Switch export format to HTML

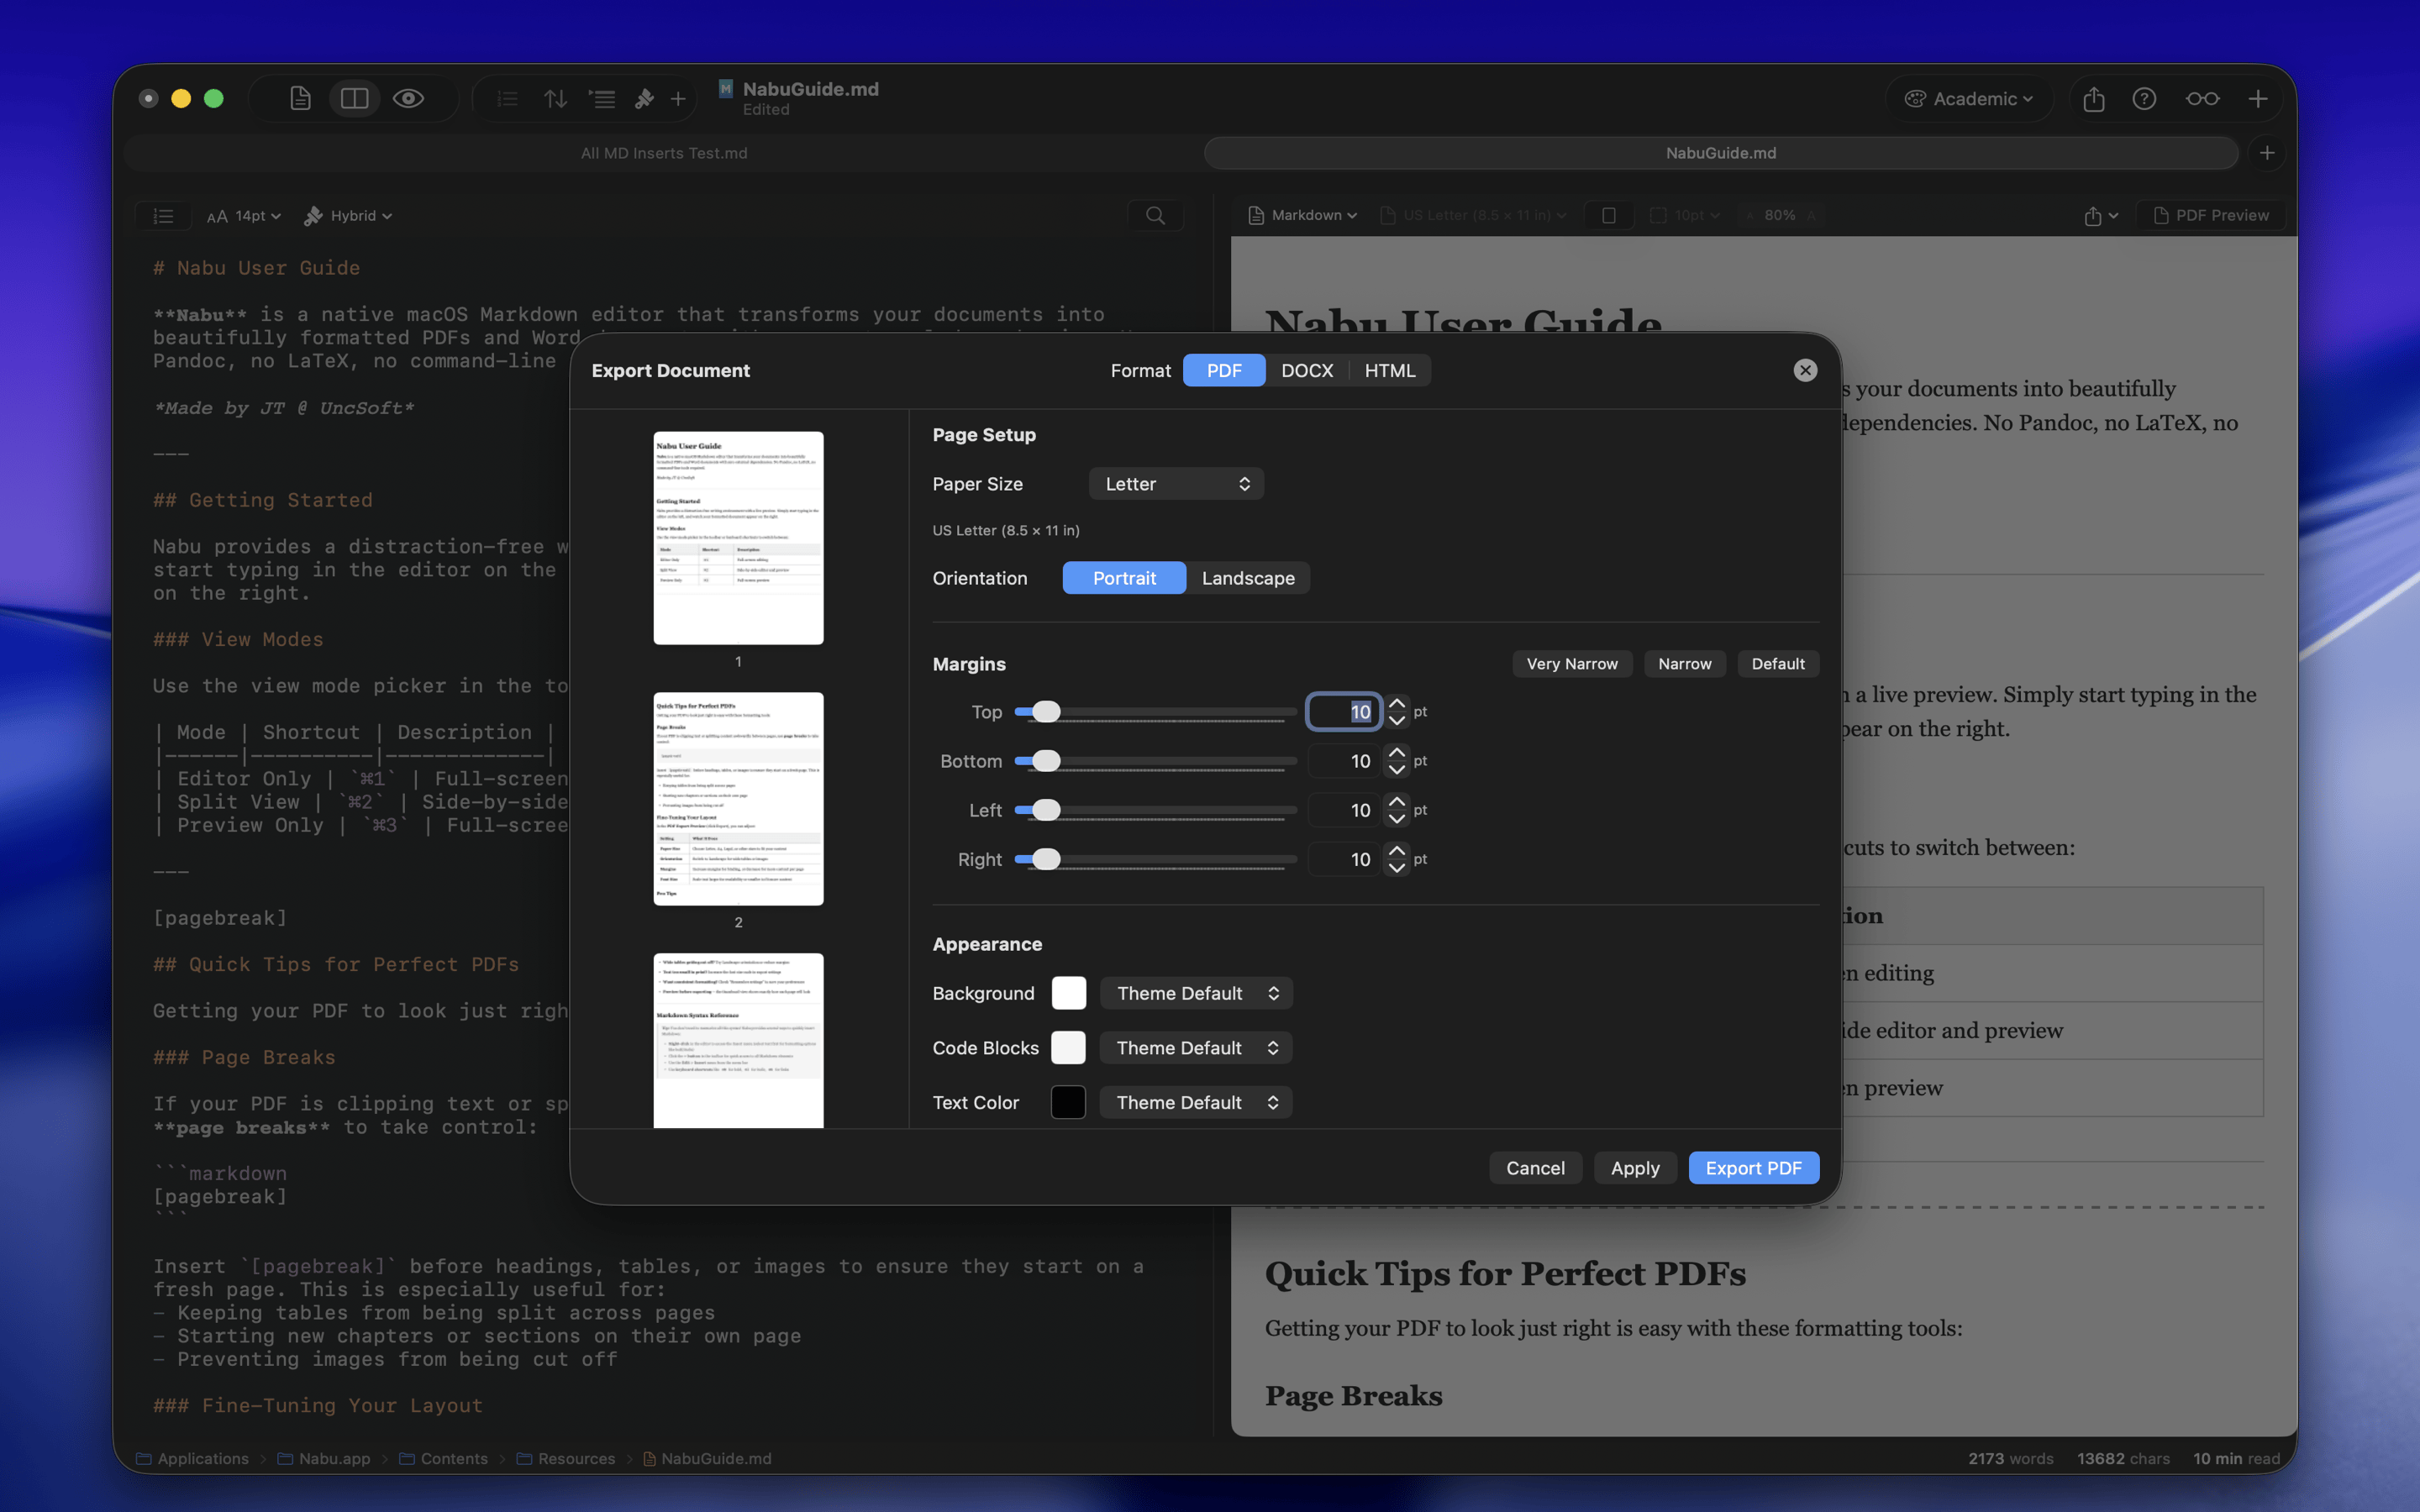1389,370
